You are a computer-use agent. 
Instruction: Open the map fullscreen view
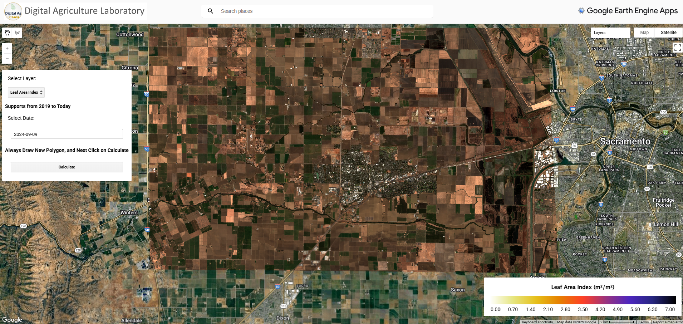click(x=677, y=47)
